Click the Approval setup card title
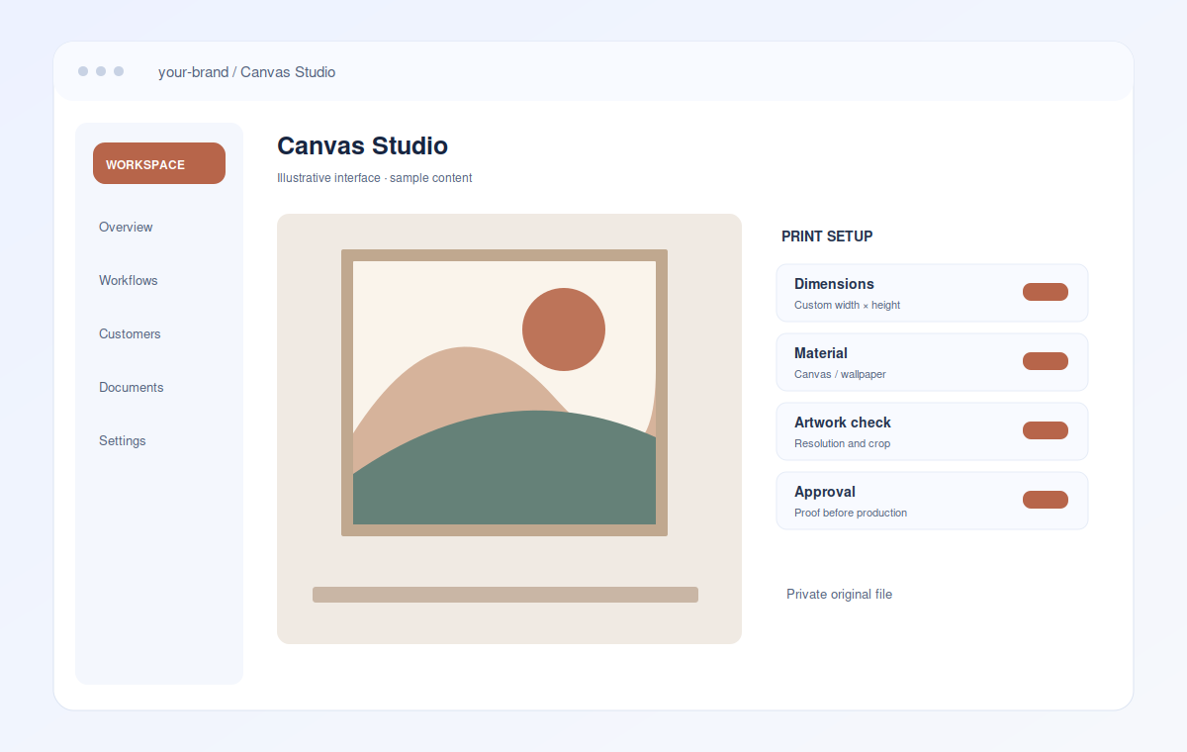 pyautogui.click(x=825, y=492)
